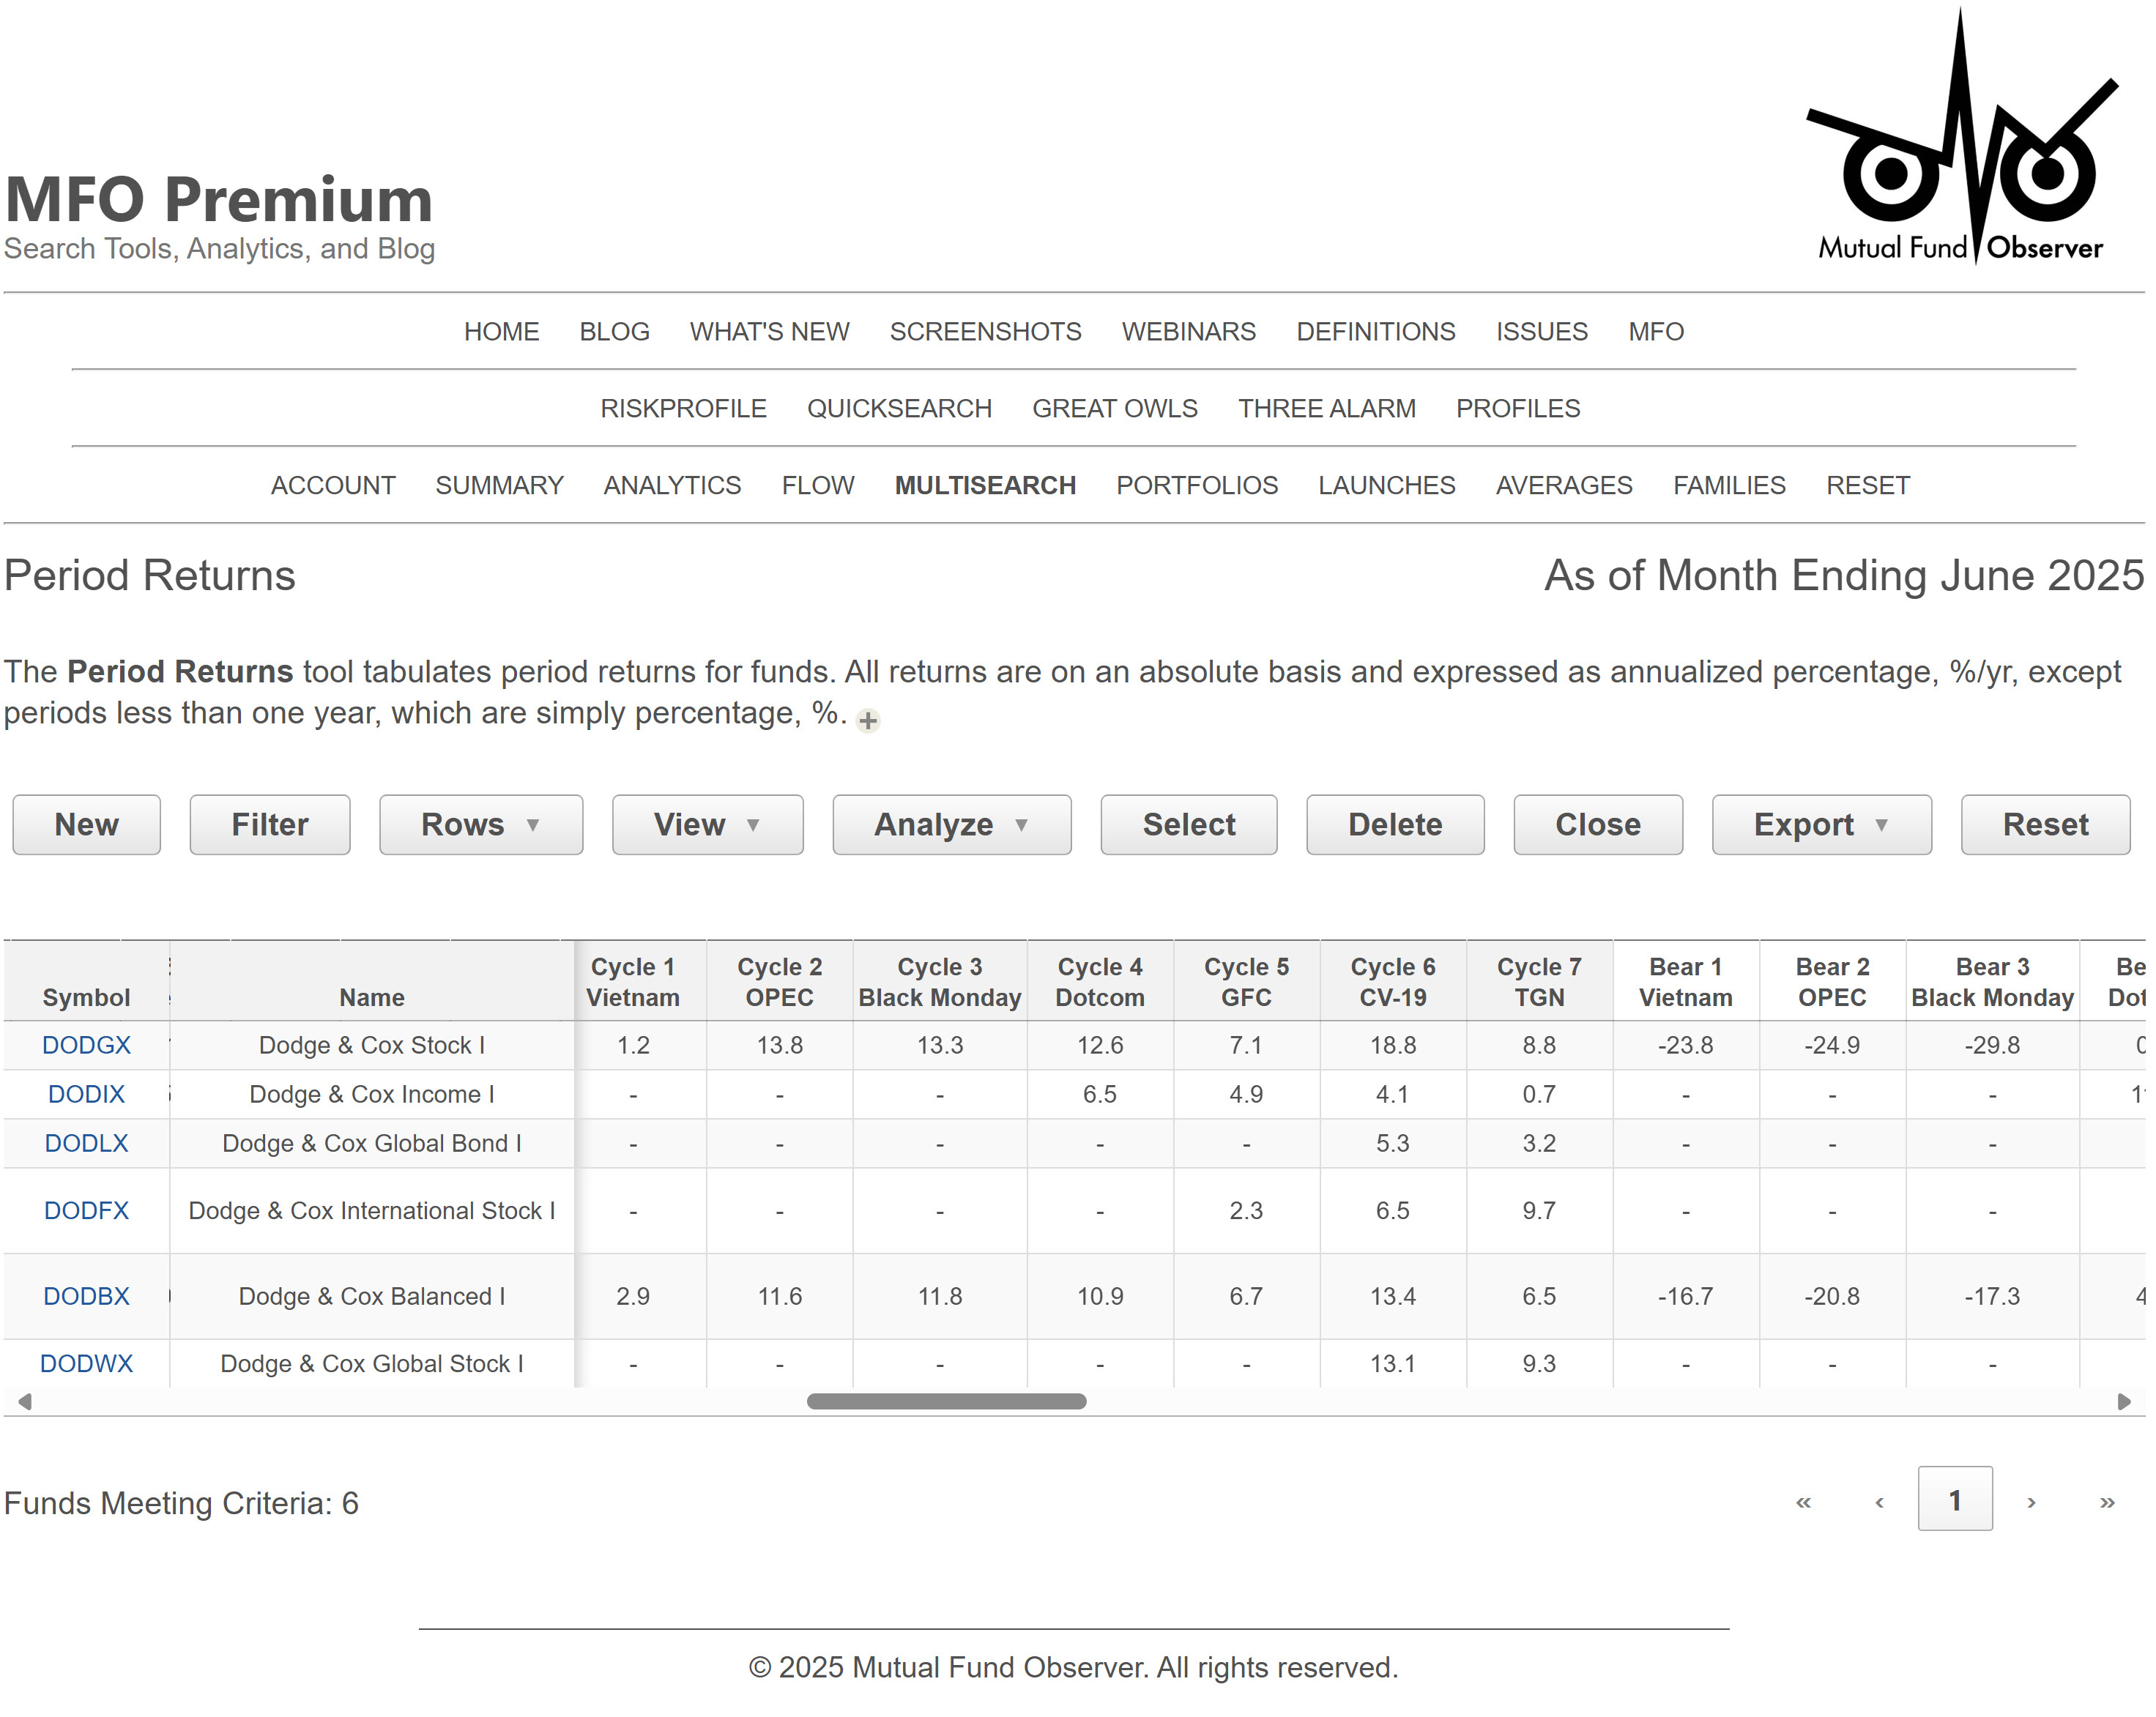Click page number 1 in pagination

click(x=1955, y=1500)
